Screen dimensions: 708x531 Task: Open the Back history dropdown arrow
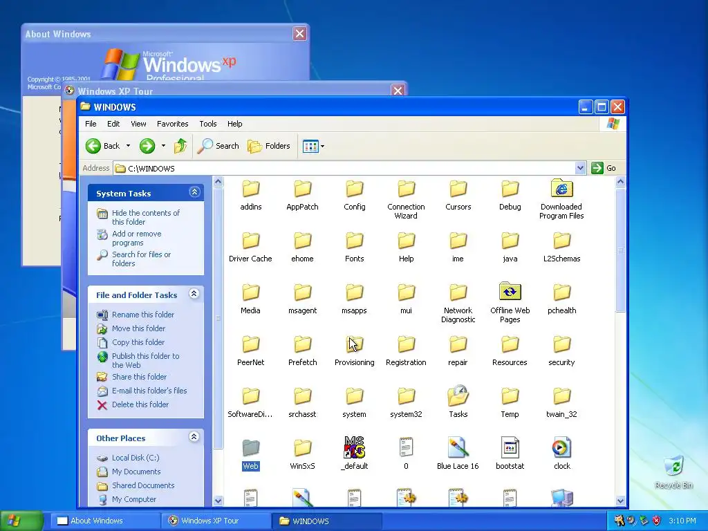128,146
